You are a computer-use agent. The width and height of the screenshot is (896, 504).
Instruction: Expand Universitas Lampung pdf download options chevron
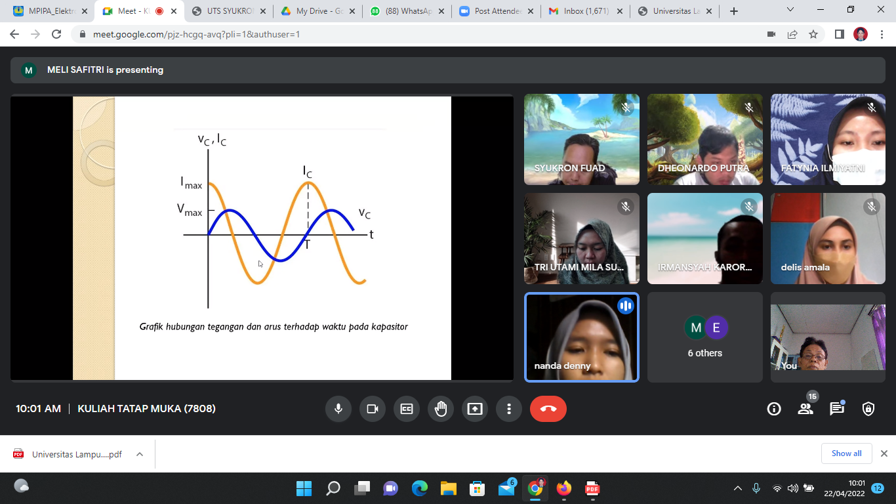pos(140,454)
